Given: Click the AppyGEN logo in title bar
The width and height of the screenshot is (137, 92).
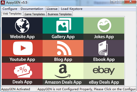Looking at the screenshot, I should tap(3, 2).
